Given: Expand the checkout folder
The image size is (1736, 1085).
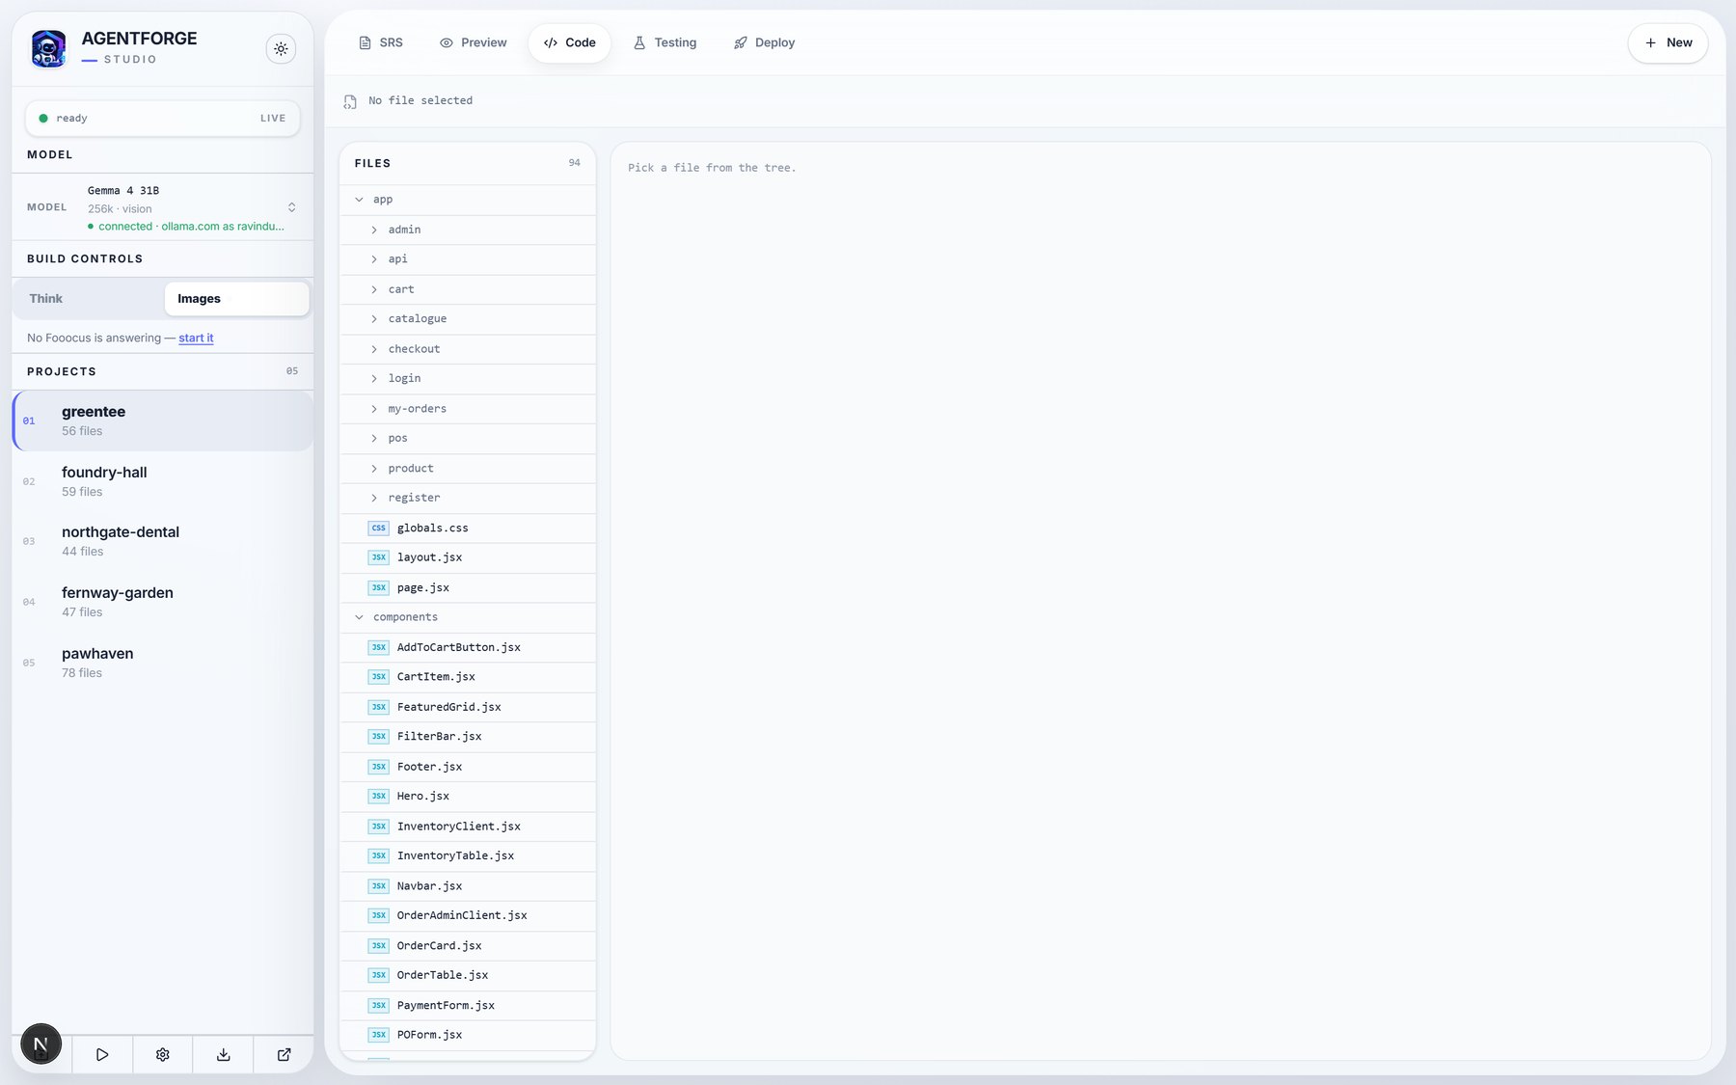Looking at the screenshot, I should click(468, 349).
